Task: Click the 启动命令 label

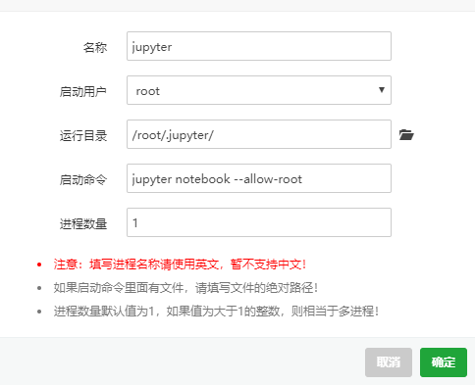Action: click(83, 180)
